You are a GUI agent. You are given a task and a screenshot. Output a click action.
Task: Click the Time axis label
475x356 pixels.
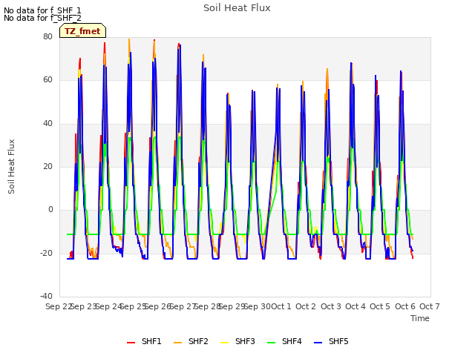coord(420,318)
